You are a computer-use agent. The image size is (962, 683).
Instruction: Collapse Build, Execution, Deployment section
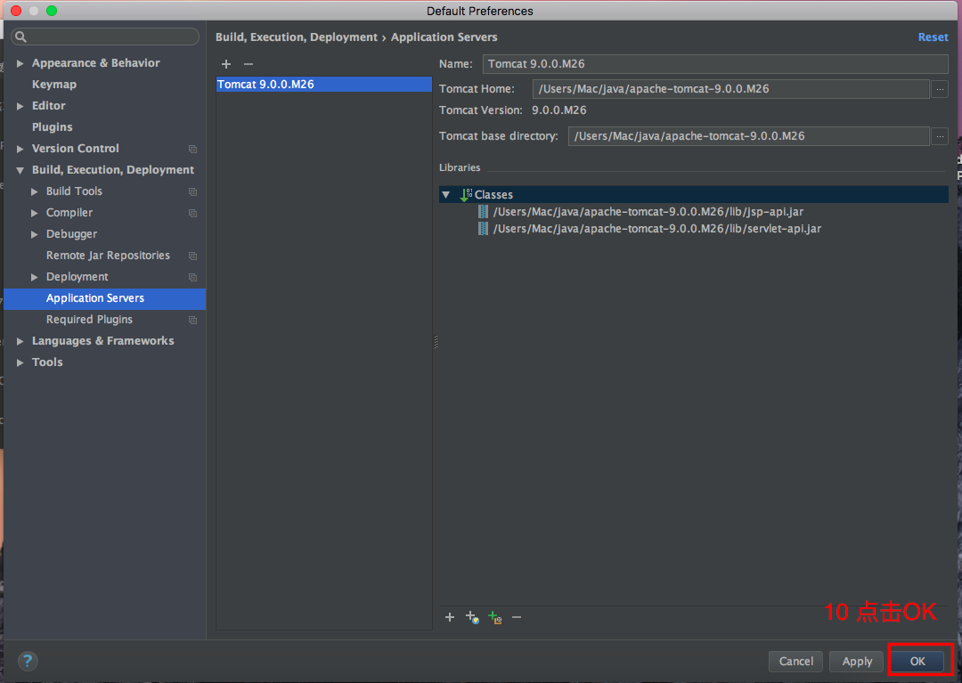click(20, 170)
